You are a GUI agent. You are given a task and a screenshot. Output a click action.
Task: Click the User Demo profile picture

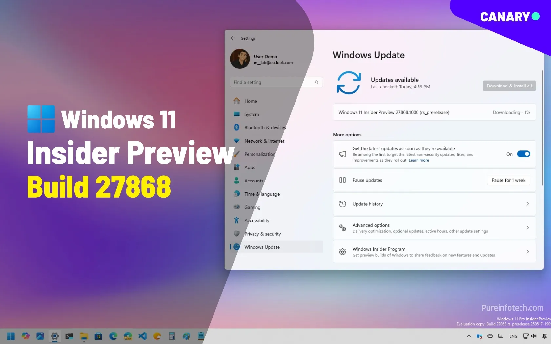pos(240,59)
